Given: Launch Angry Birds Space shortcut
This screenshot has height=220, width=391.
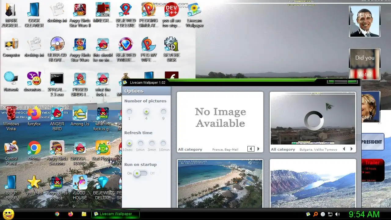Looking at the screenshot, I should point(57,187).
